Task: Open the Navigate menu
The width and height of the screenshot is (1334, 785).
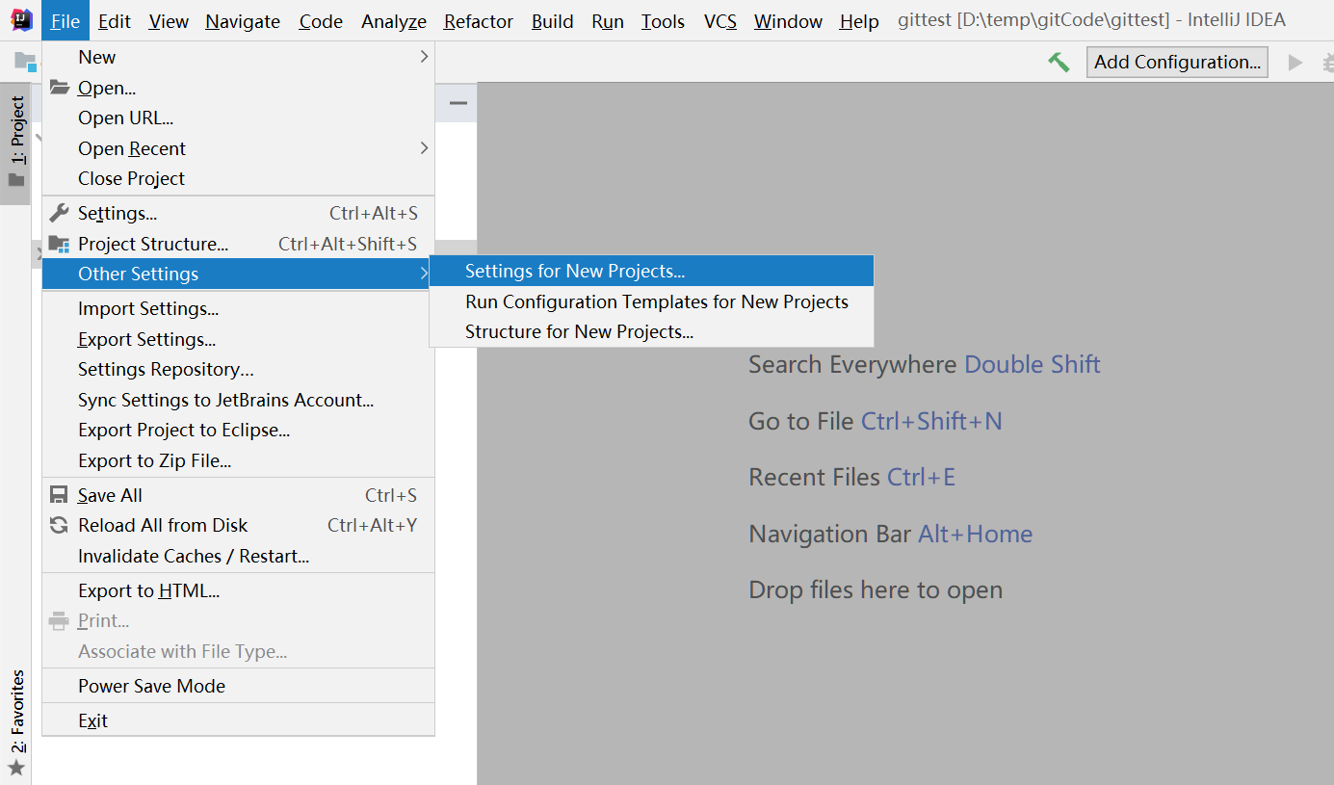Action: [243, 21]
